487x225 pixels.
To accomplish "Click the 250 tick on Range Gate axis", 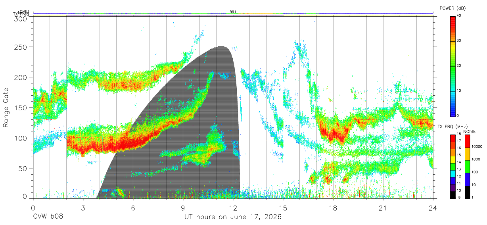I will point(21,47).
